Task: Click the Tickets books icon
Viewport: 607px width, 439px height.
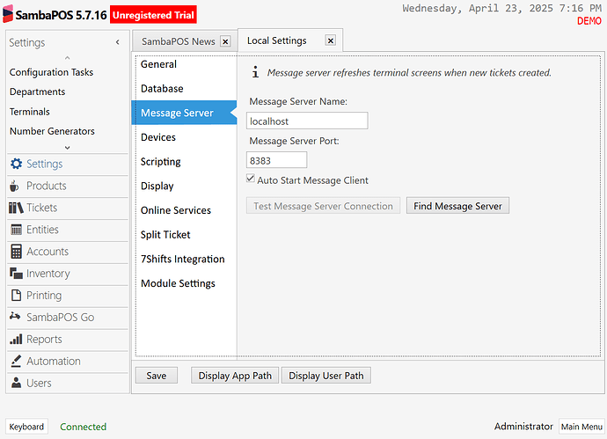Action: [x=16, y=208]
